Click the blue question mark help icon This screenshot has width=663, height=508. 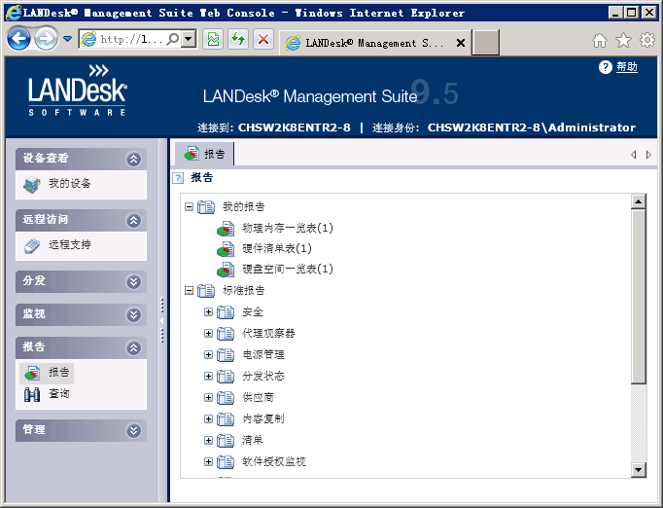(605, 67)
